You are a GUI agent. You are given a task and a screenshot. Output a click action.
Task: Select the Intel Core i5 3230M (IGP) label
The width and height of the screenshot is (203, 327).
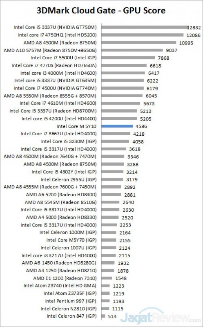[x=69, y=141]
